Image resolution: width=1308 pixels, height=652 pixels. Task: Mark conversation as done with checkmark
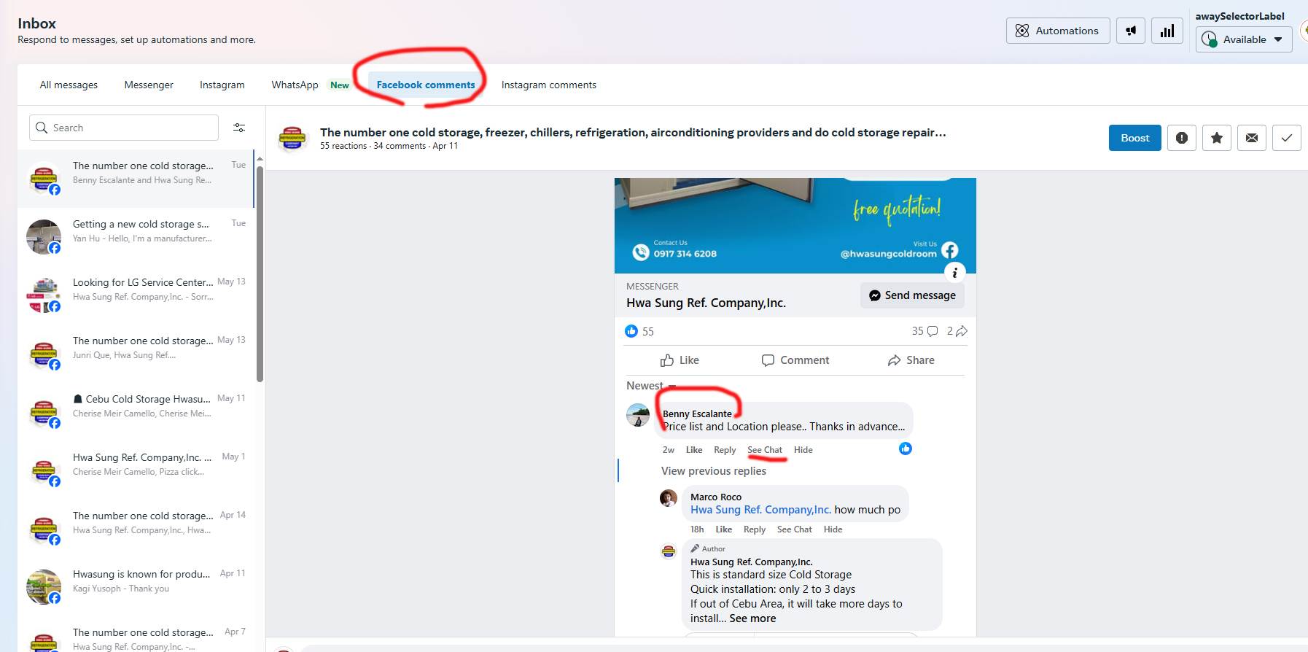pyautogui.click(x=1287, y=138)
